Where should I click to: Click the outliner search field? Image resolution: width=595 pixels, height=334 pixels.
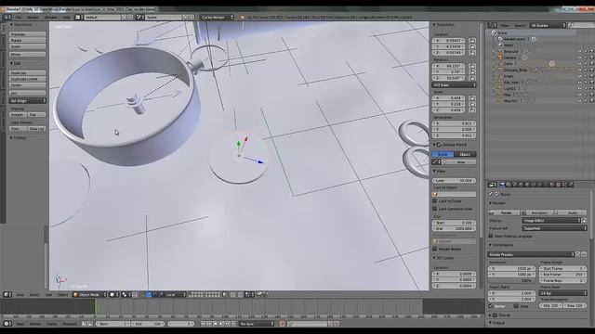[581, 25]
